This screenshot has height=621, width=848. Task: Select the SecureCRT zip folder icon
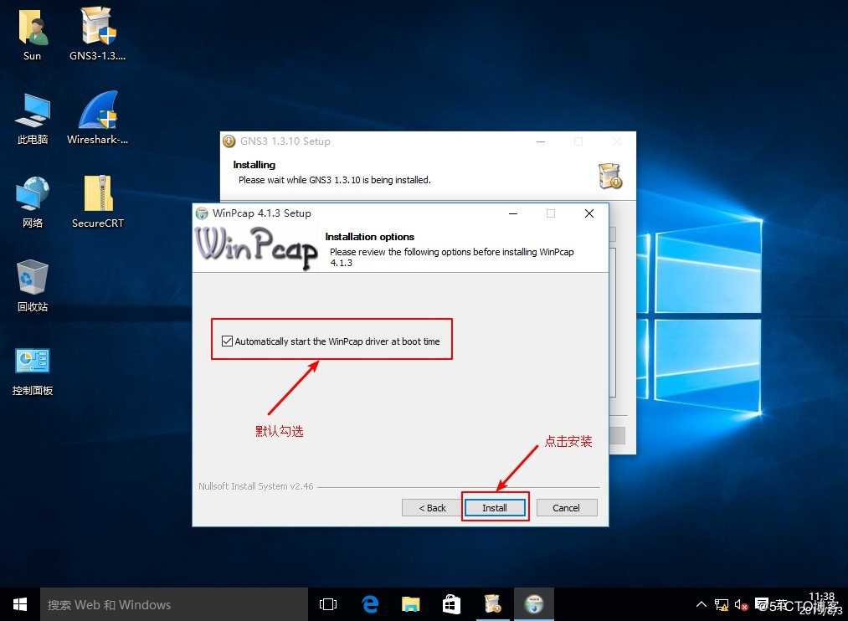coord(98,202)
